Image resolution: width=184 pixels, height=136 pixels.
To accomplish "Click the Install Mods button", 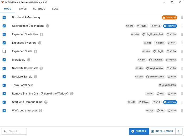I will pyautogui.click(x=162, y=131).
